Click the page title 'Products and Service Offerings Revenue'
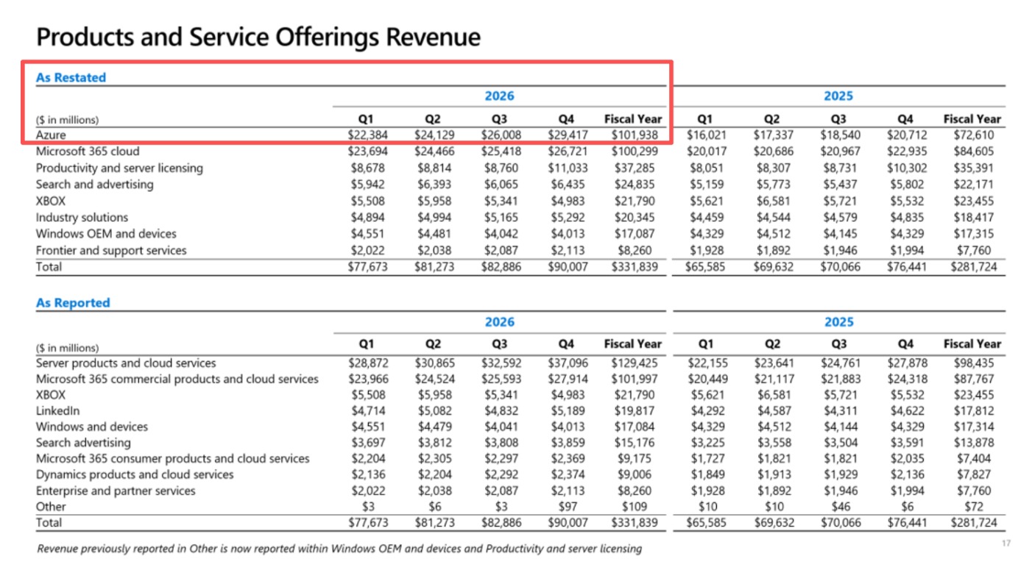Viewport: 1032px width, 567px height. click(x=258, y=37)
